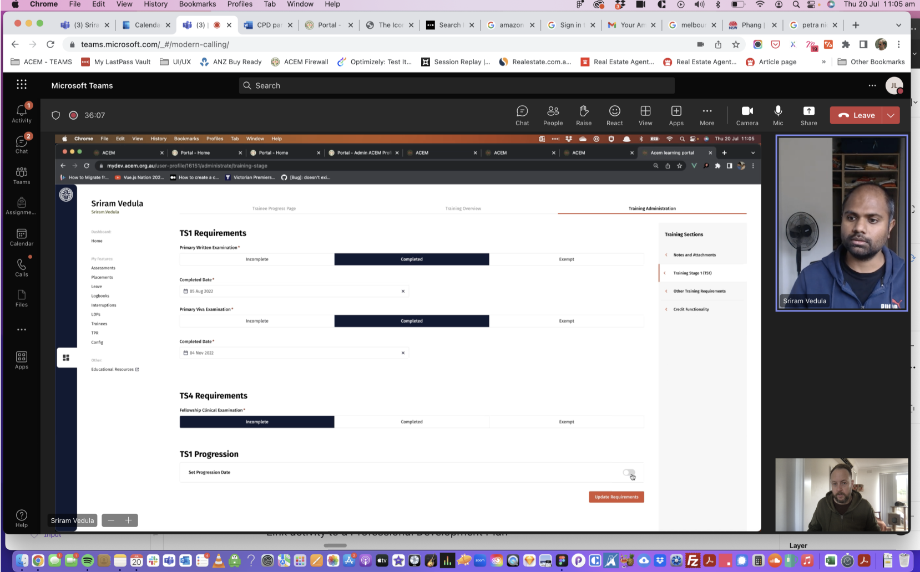The width and height of the screenshot is (920, 572).
Task: Open the Teams Chat panel in meeting toolbar
Action: pyautogui.click(x=522, y=115)
